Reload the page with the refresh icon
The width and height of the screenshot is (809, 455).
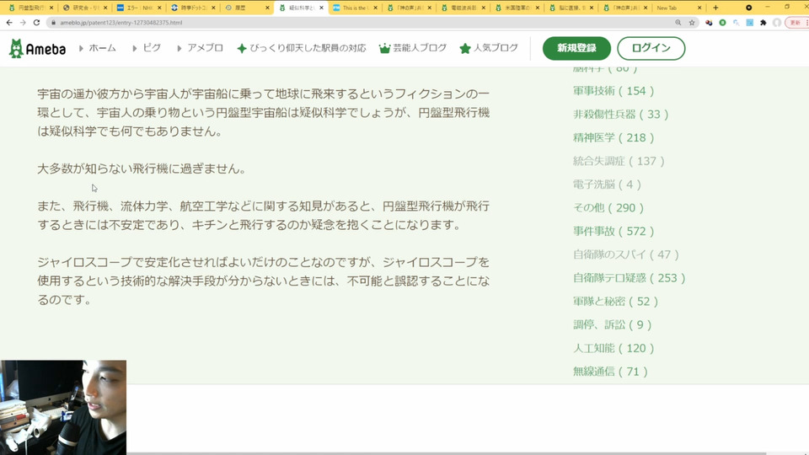pos(36,23)
